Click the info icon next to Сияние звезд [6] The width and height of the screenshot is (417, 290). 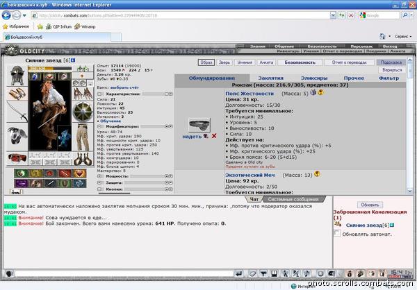[73, 60]
